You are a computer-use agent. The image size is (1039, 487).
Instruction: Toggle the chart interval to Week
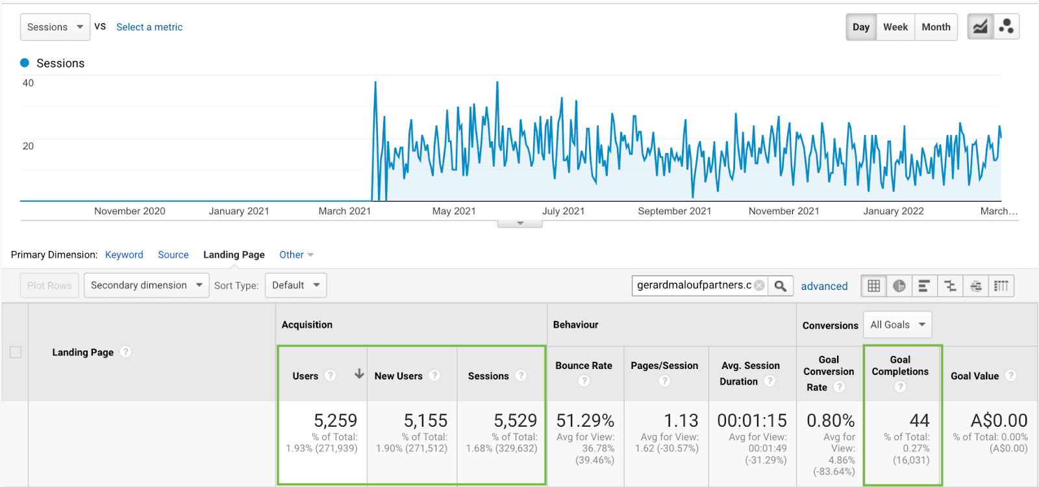click(895, 27)
